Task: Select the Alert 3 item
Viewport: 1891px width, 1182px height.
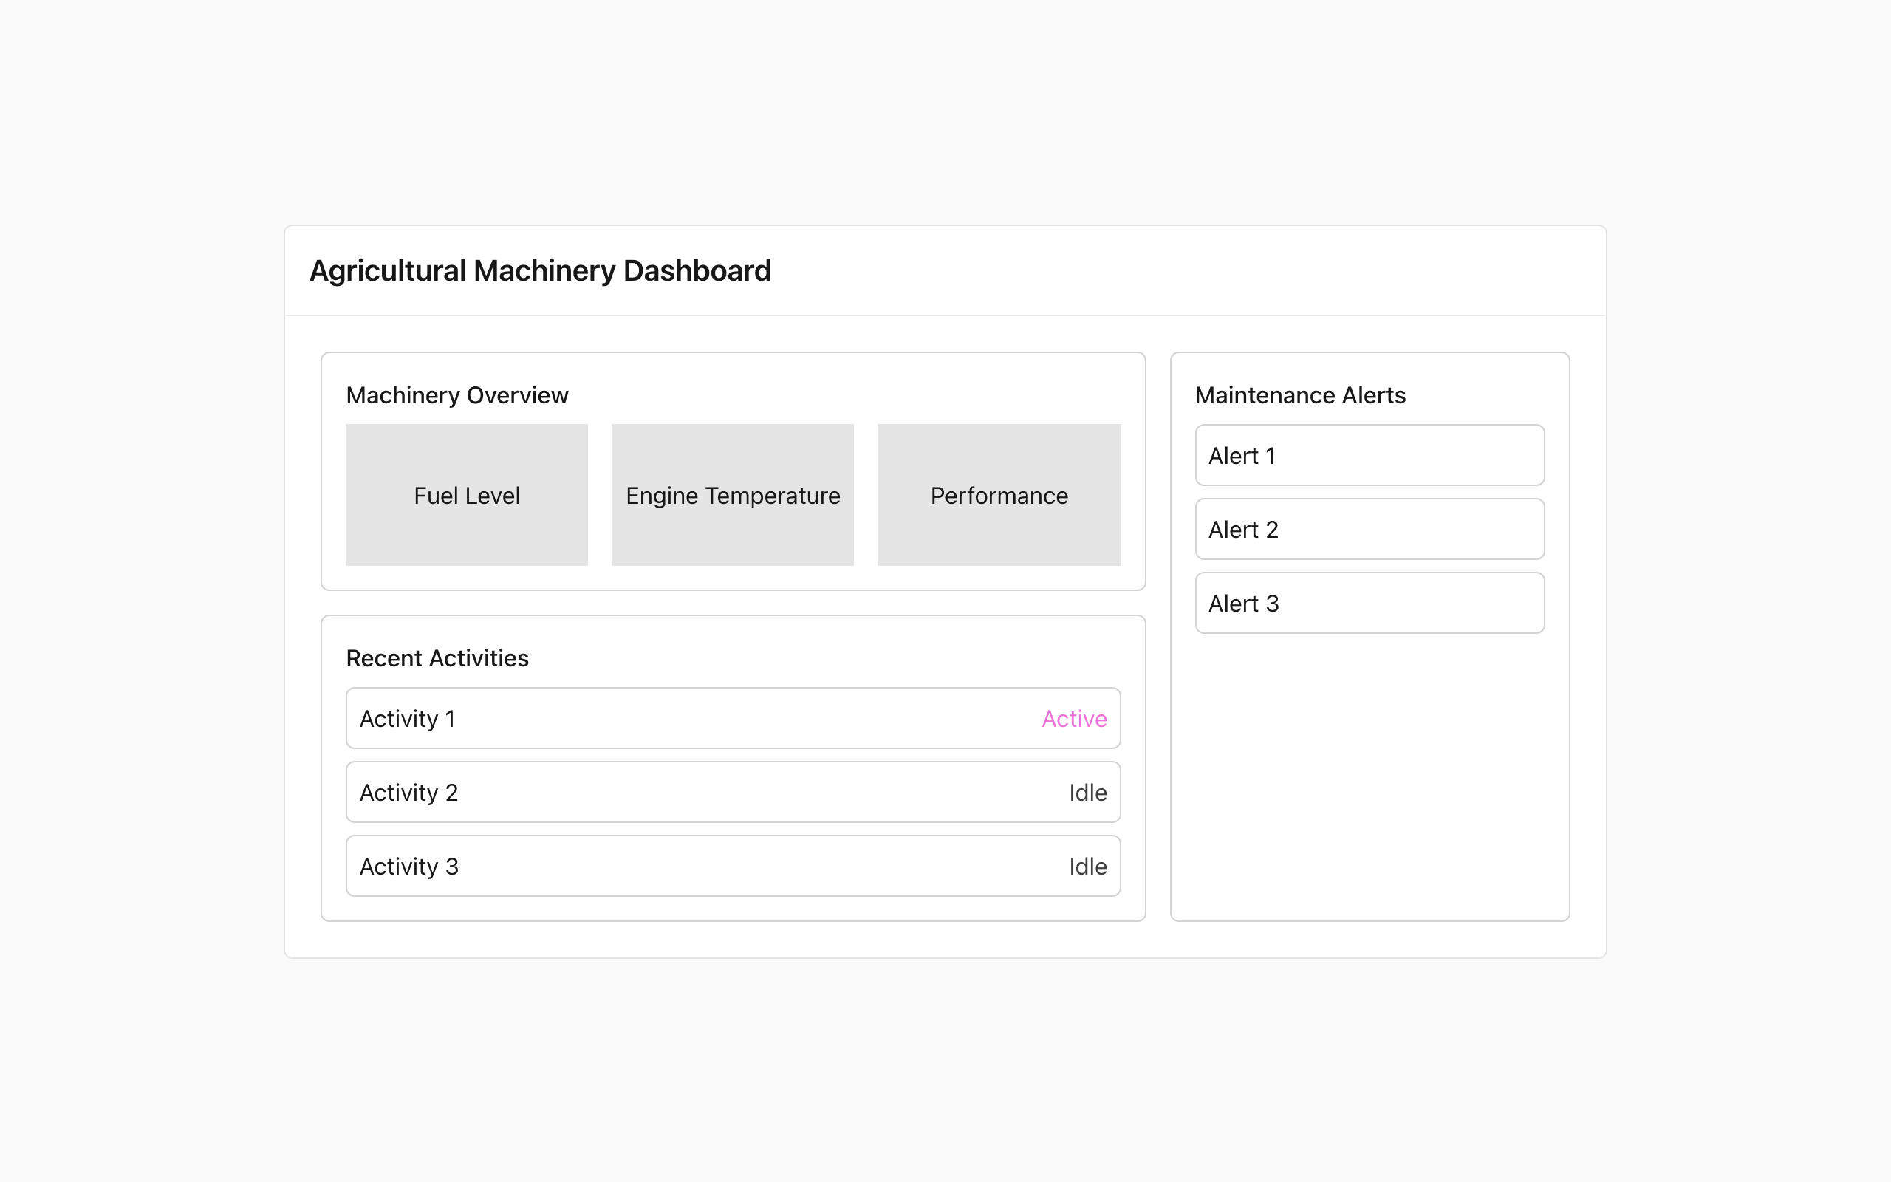Action: (x=1369, y=603)
